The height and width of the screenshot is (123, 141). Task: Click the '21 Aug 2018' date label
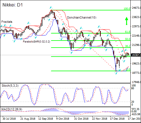[x=28, y=118]
